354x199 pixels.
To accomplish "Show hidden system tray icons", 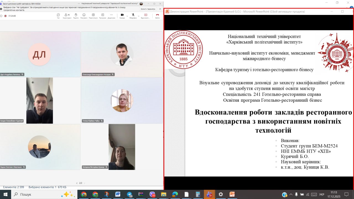I will click(x=291, y=194).
